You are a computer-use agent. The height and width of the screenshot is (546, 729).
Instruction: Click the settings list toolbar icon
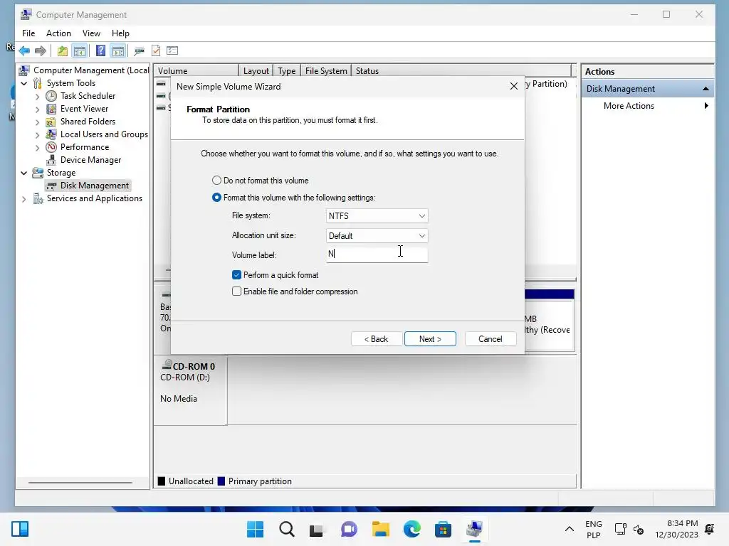(172, 50)
